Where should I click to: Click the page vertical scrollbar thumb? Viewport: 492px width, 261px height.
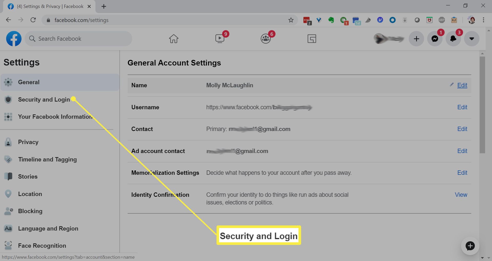pyautogui.click(x=483, y=105)
